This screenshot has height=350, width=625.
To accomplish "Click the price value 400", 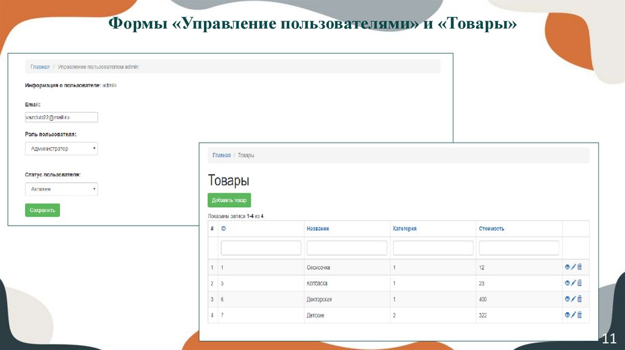I will point(483,299).
